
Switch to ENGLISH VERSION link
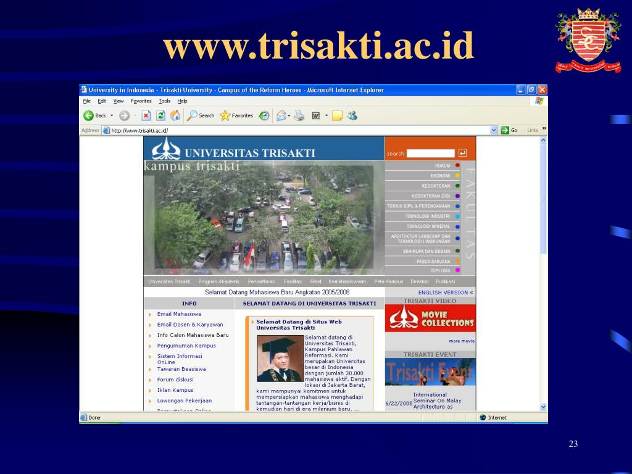click(x=446, y=292)
